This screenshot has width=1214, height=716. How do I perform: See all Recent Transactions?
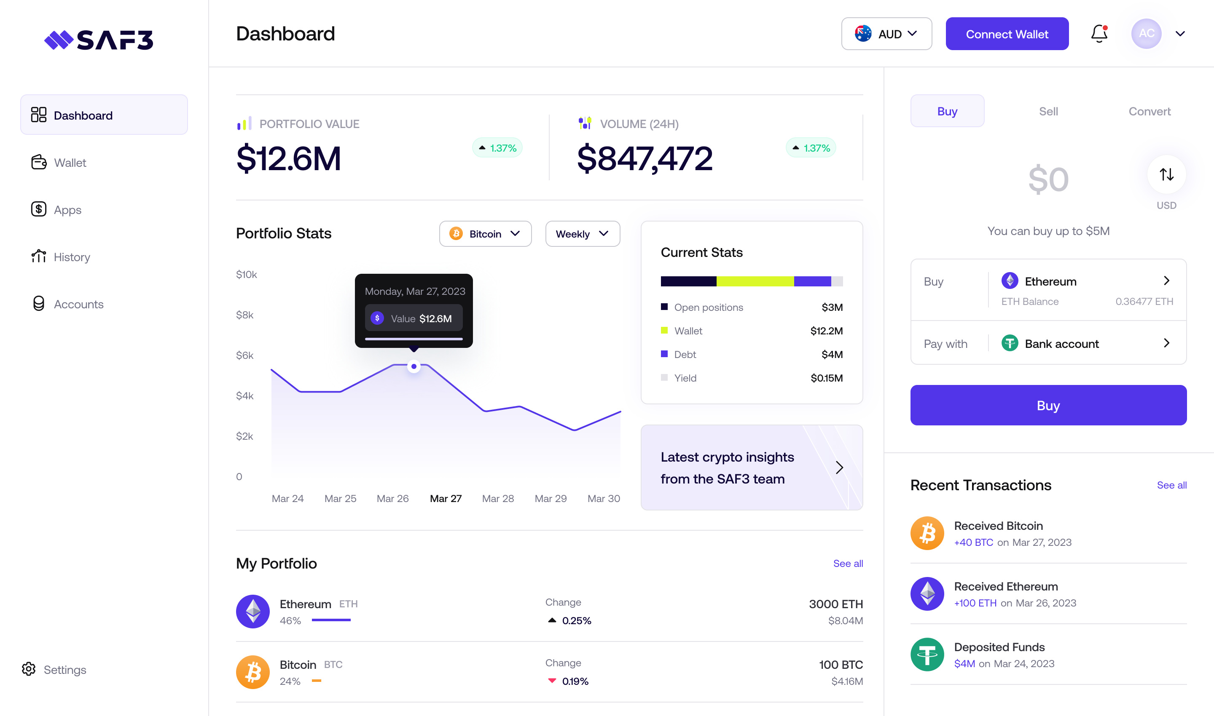coord(1171,485)
